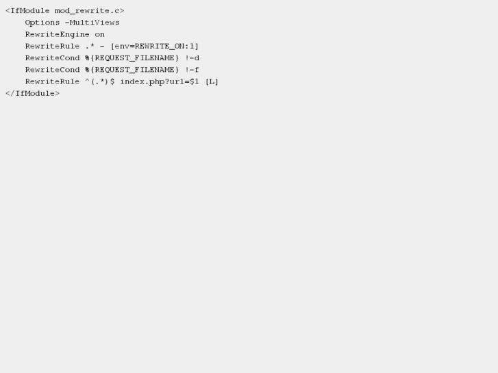
Task: Click RewriteRule on the index.php line
Action: (x=53, y=81)
